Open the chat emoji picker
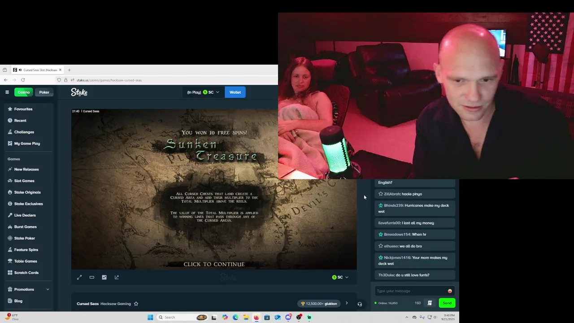 [x=450, y=291]
